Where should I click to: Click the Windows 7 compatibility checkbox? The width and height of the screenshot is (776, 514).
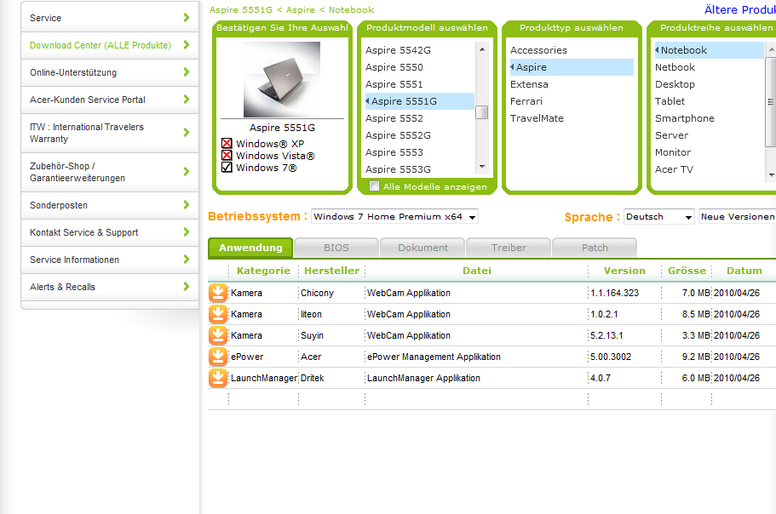(227, 167)
